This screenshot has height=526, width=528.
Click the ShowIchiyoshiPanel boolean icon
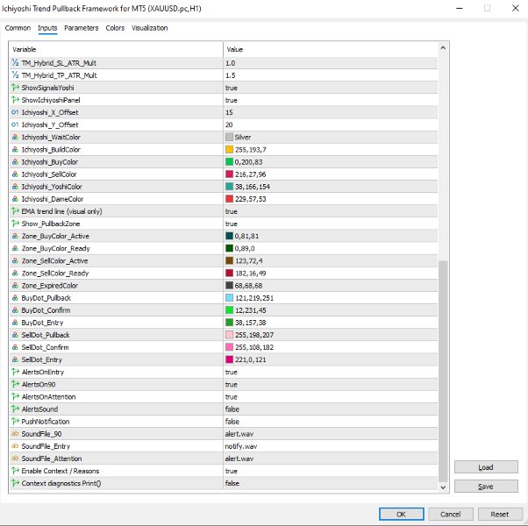[x=15, y=100]
